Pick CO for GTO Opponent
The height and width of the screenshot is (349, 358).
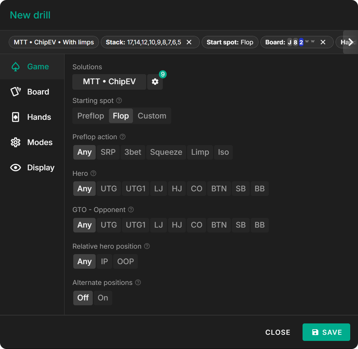(x=197, y=225)
